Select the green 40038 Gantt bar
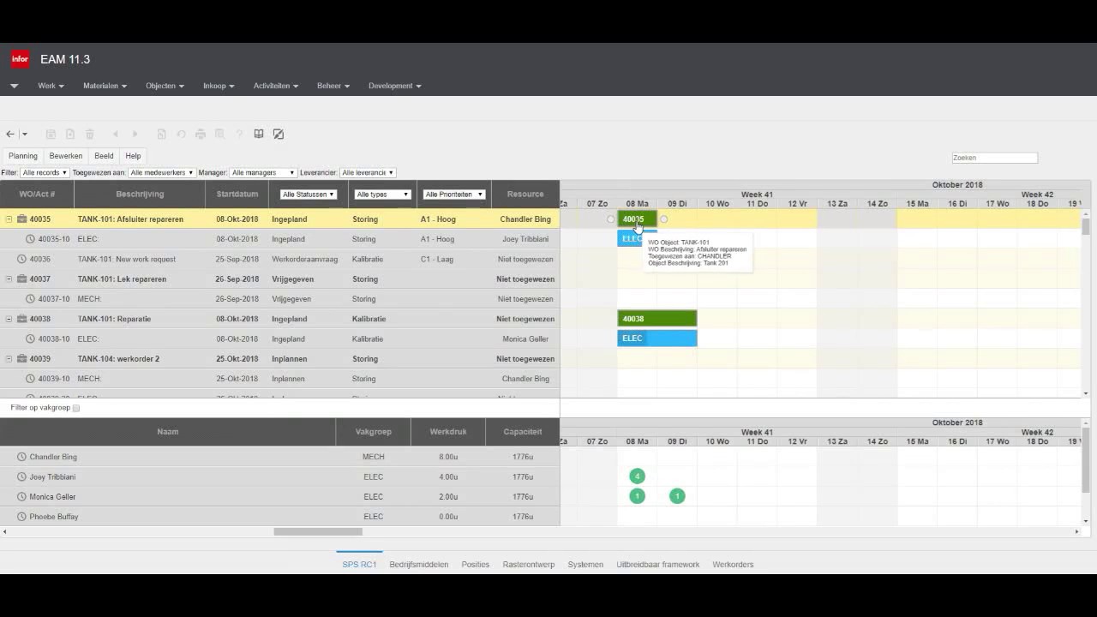 pos(657,319)
